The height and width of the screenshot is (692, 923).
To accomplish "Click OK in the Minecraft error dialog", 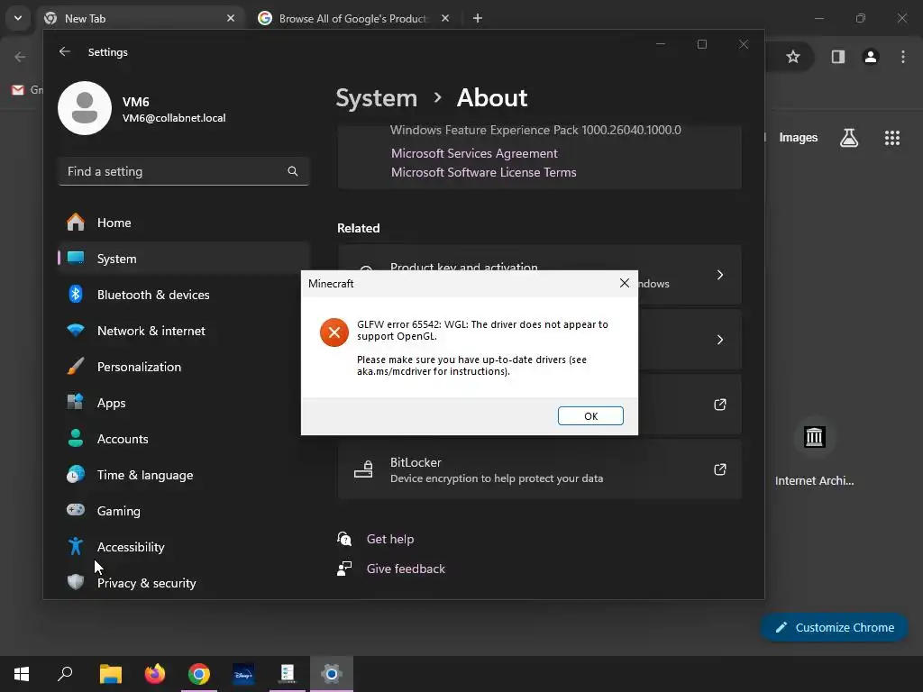I will [x=590, y=416].
